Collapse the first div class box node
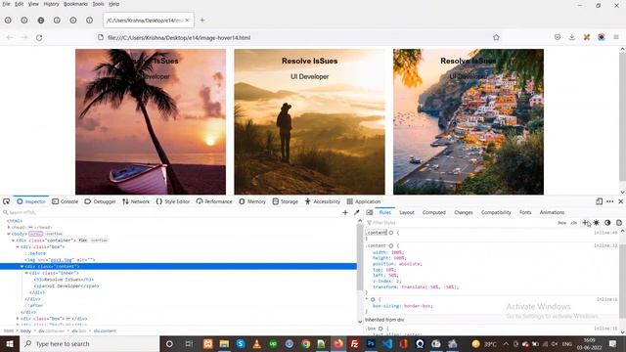Image resolution: width=626 pixels, height=352 pixels. click(x=18, y=247)
